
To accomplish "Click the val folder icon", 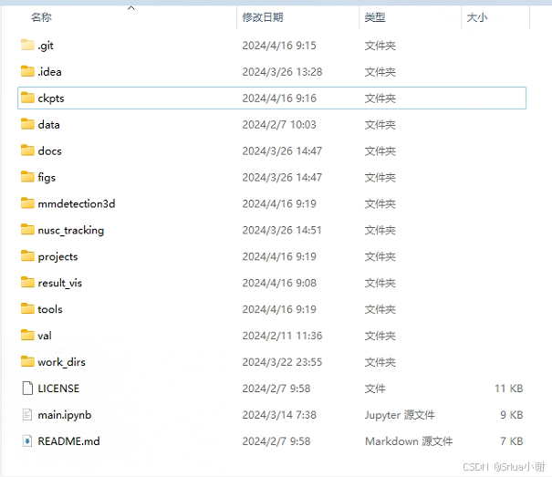I will click(27, 335).
